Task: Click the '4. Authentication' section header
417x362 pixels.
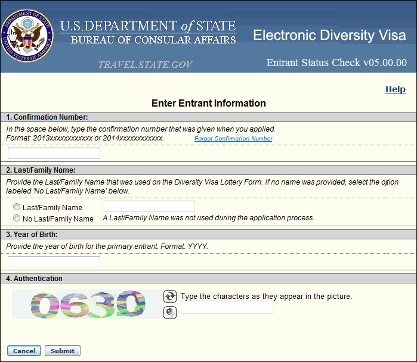Action: [209, 279]
